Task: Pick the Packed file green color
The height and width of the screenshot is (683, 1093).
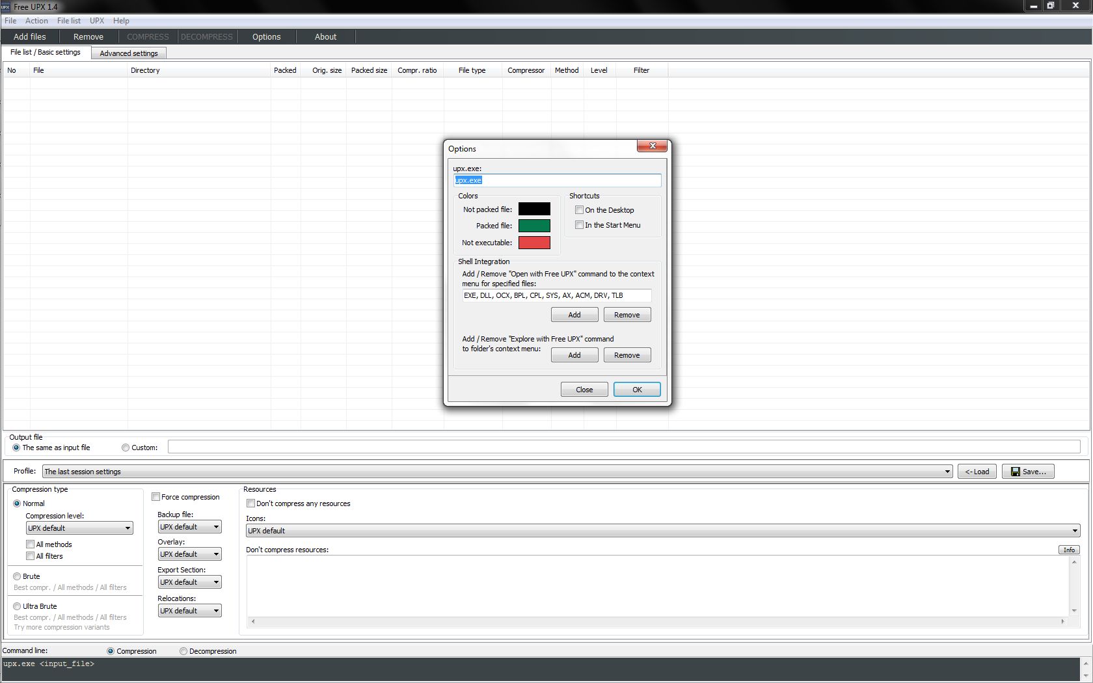Action: point(534,226)
